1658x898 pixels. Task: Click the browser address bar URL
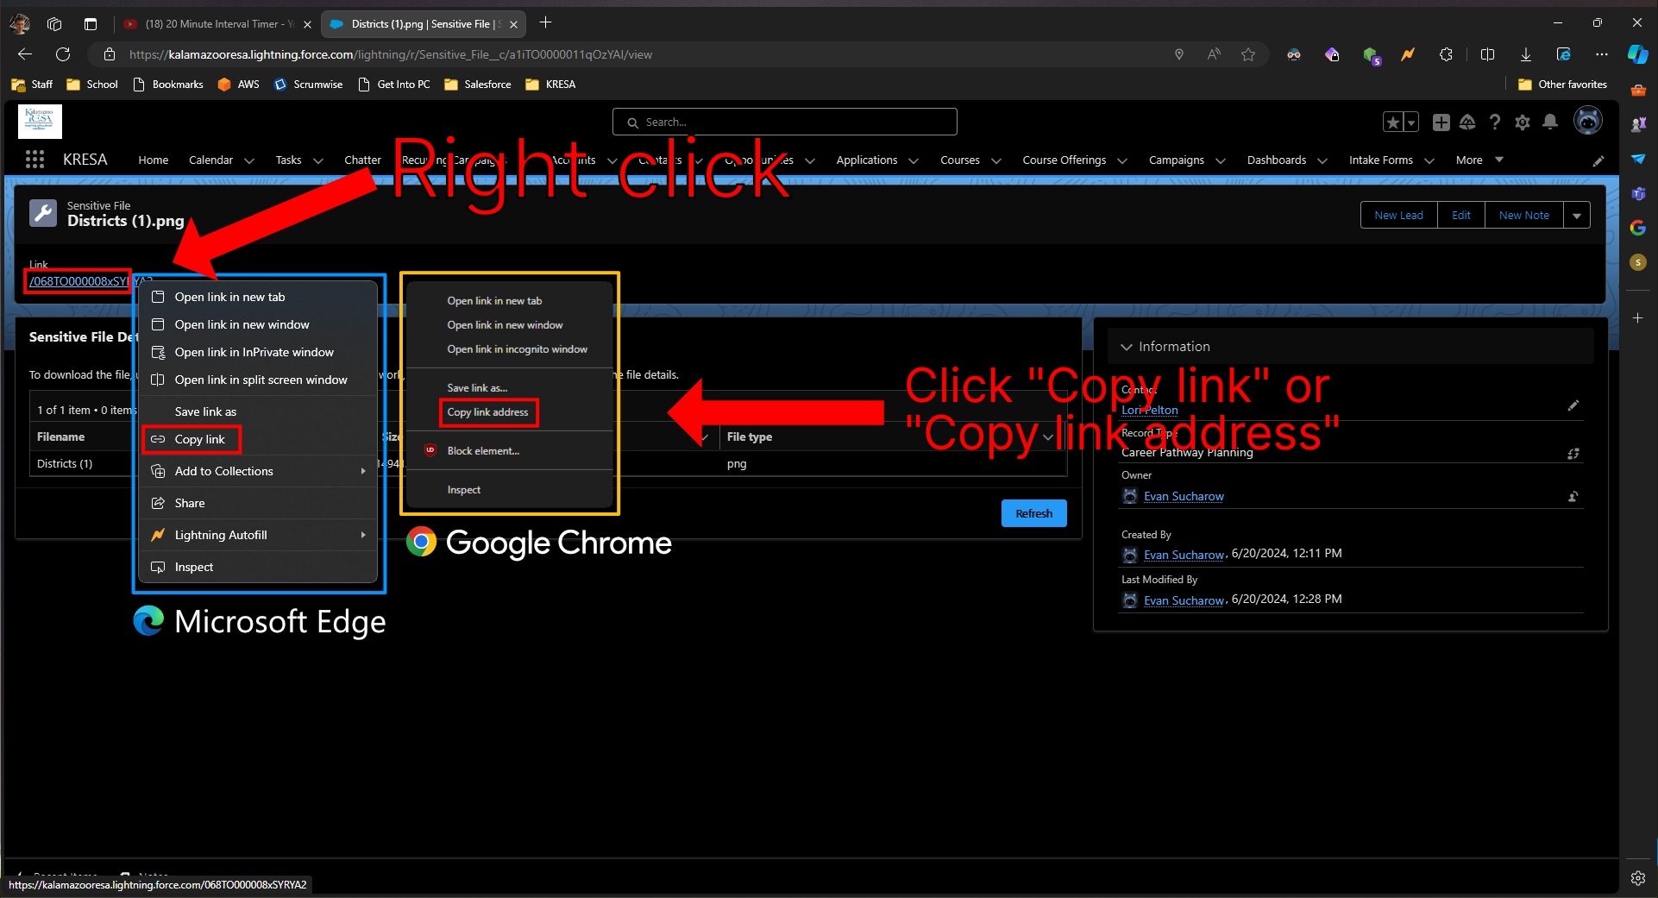390,54
